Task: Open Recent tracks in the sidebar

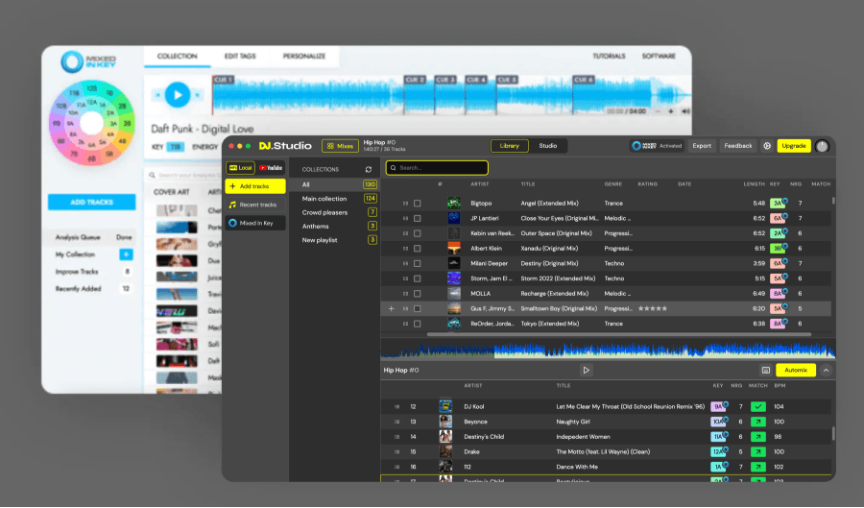Action: click(255, 205)
